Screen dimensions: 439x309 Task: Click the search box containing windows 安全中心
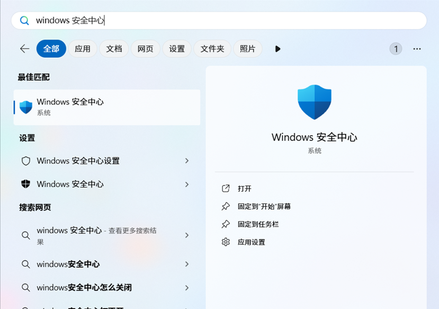coord(219,21)
